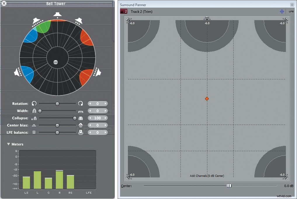Click the speaker icon beside track number 2
This screenshot has height=199, width=297.
tap(122, 11)
